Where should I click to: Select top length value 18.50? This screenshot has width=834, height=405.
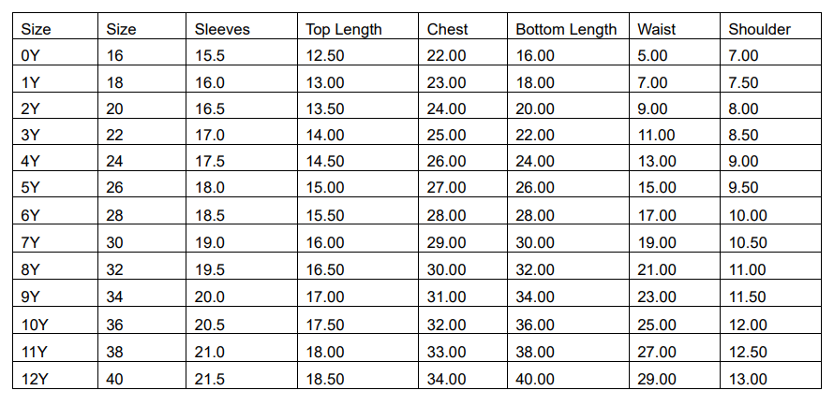tap(325, 380)
